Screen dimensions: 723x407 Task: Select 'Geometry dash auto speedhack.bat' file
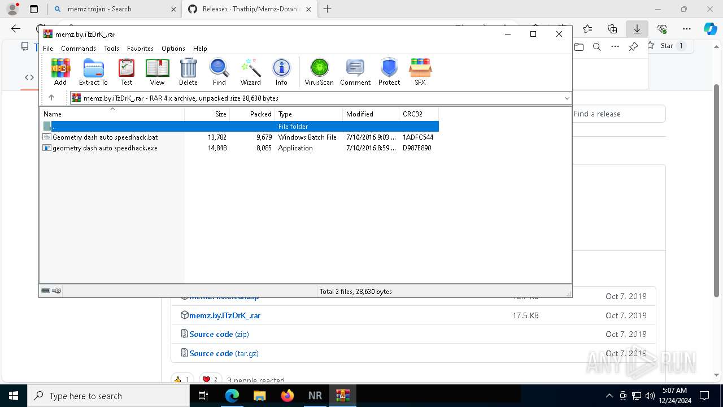(240, 137)
